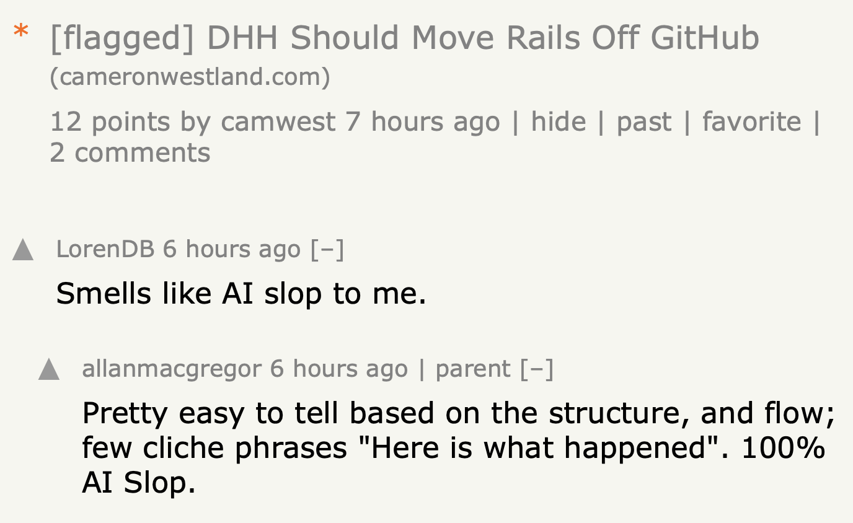Collapse allanmacgregor's comment
The height and width of the screenshot is (523, 853).
pos(536,368)
